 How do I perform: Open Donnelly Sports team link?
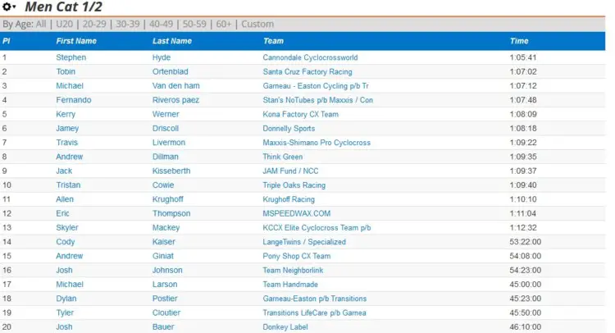(x=289, y=128)
